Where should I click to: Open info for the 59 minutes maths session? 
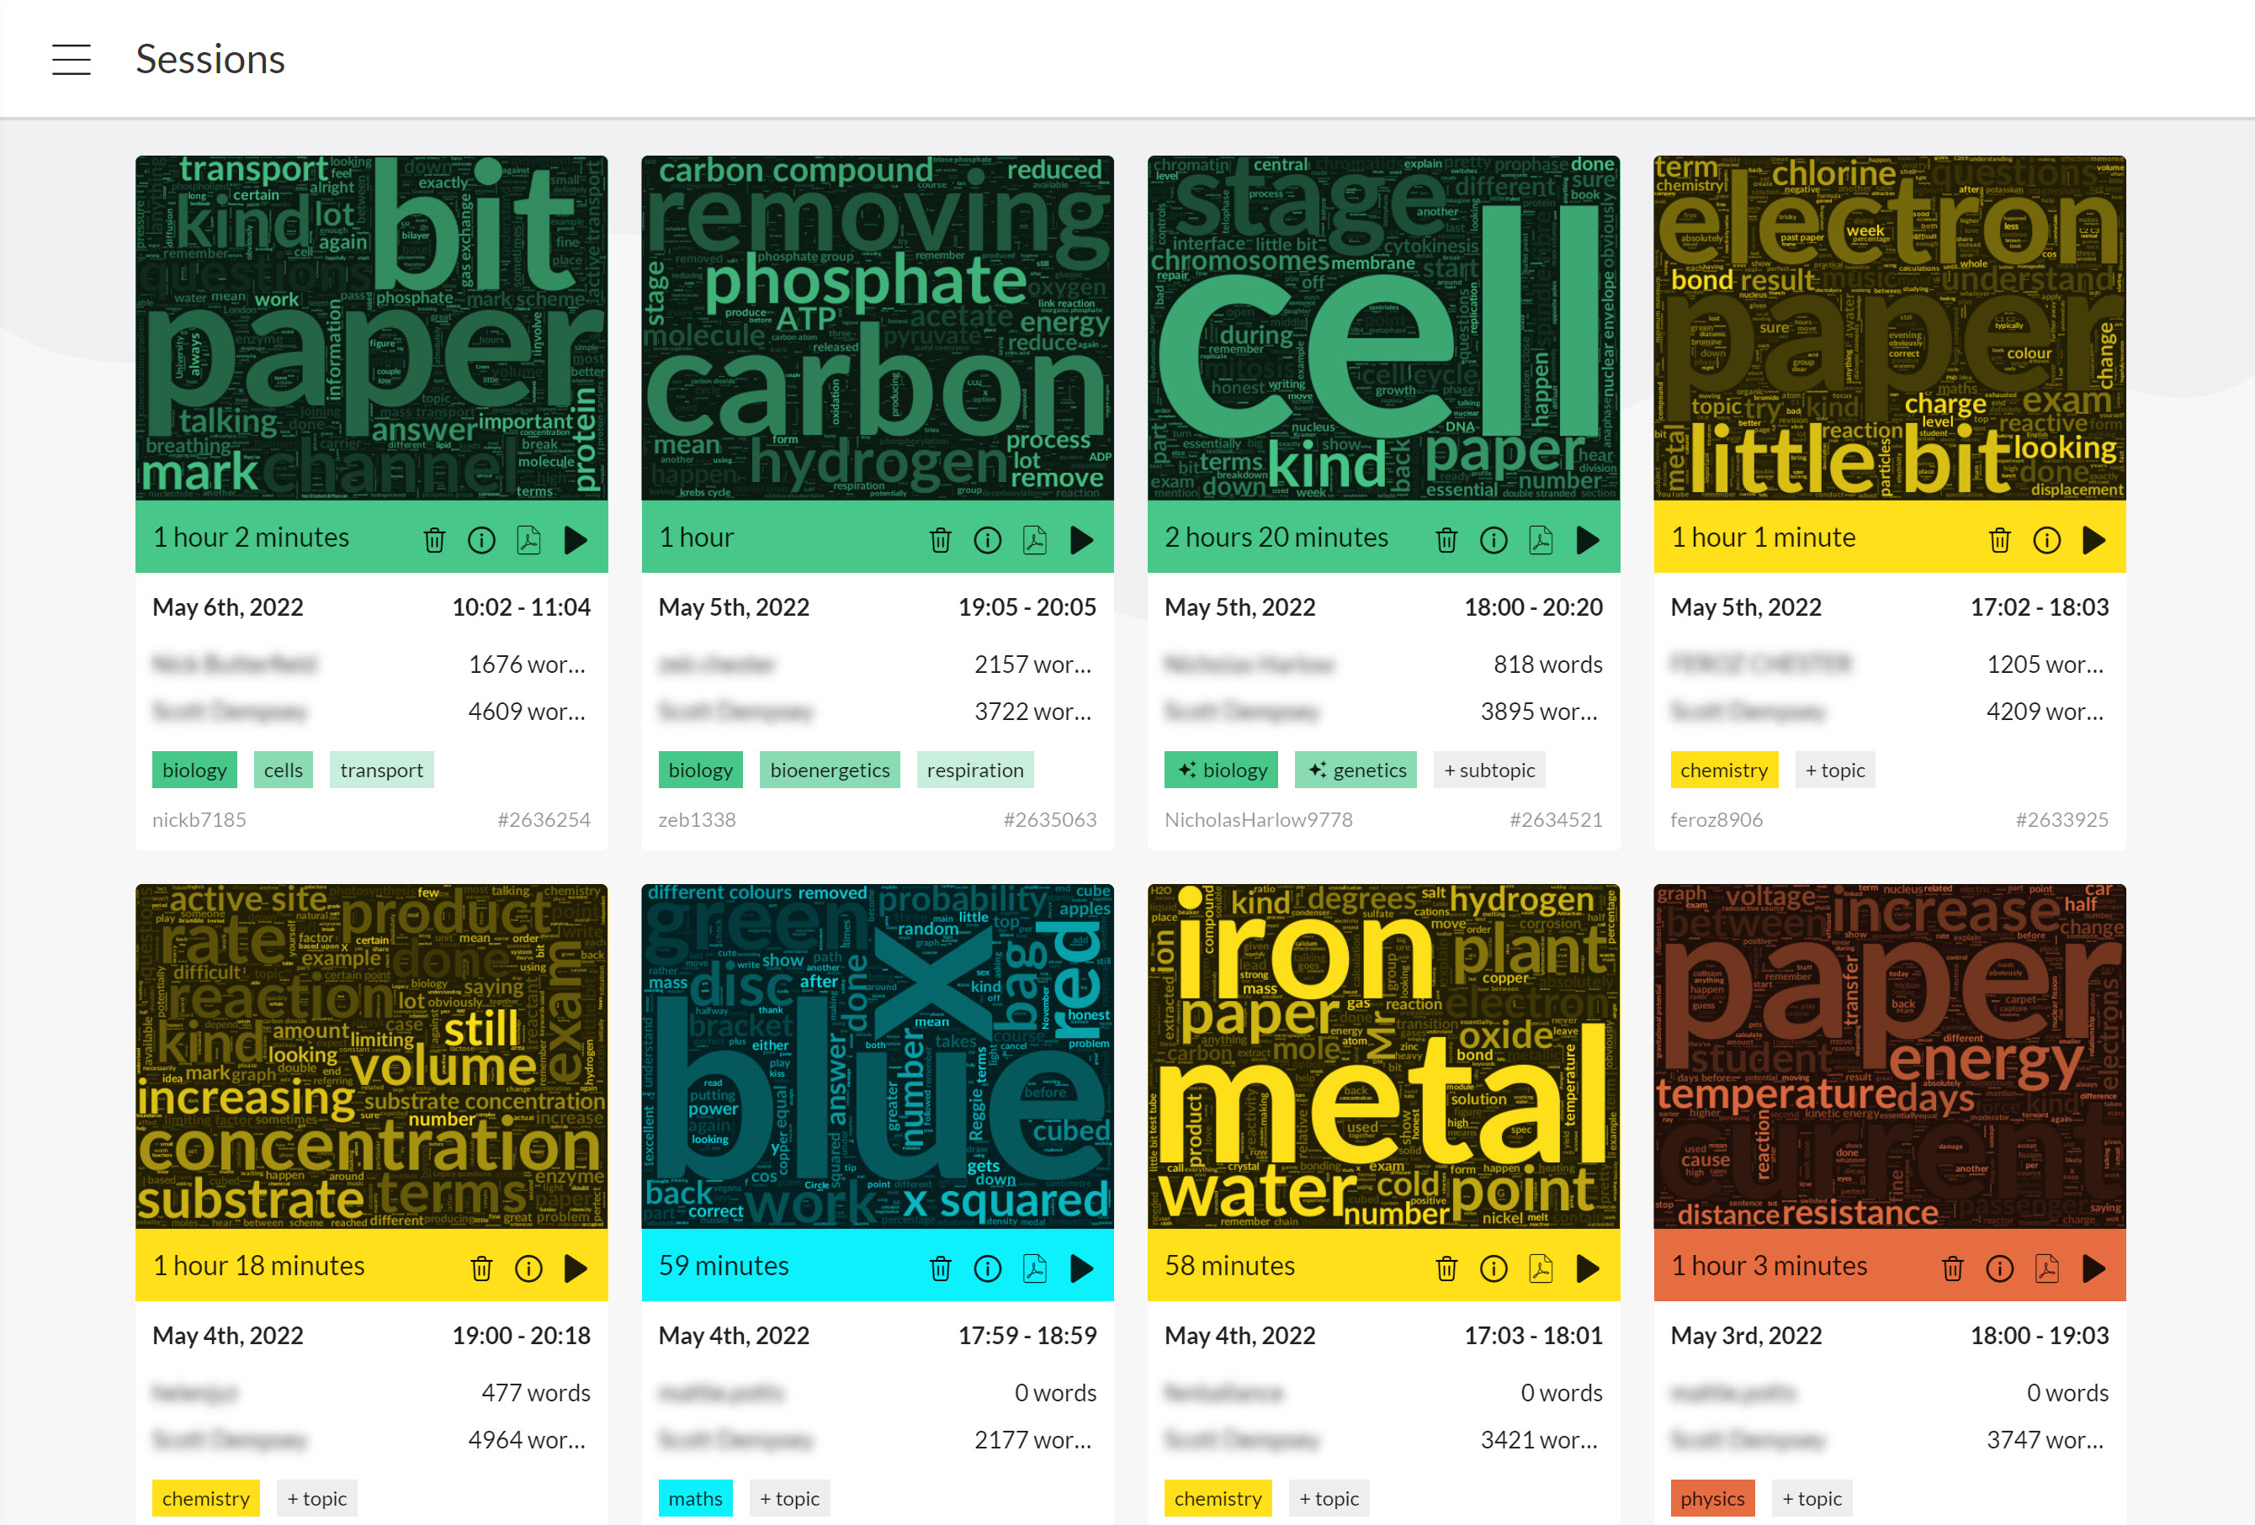pos(988,1268)
